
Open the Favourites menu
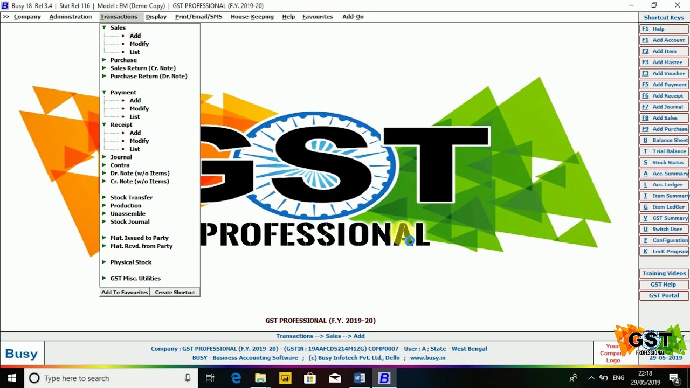coord(318,17)
